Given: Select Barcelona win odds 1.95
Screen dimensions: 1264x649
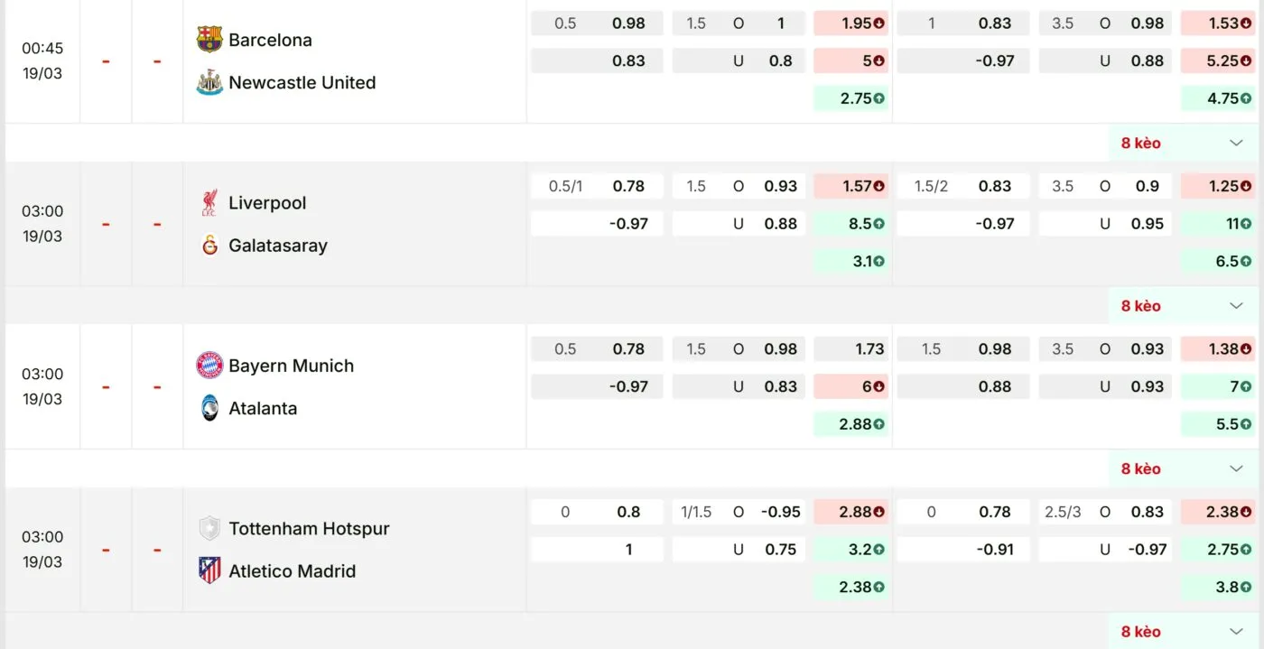Looking at the screenshot, I should (851, 23).
